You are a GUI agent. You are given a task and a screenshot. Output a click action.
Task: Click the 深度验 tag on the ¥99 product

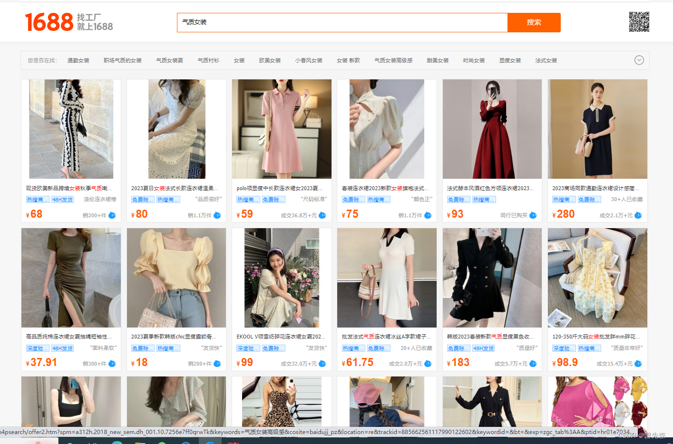point(248,348)
